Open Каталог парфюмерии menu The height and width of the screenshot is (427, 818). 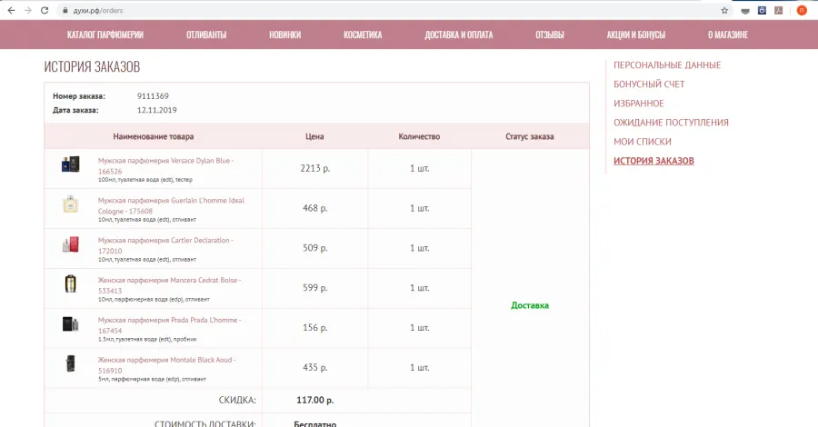(x=105, y=35)
